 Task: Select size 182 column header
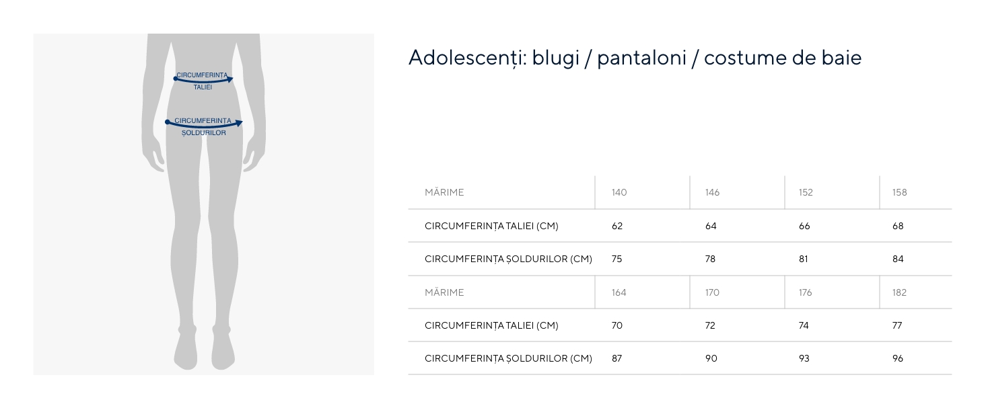(x=899, y=292)
